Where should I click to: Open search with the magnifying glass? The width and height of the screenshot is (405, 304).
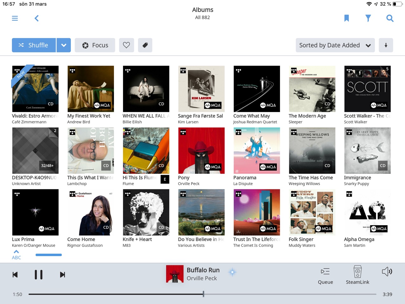(x=390, y=18)
